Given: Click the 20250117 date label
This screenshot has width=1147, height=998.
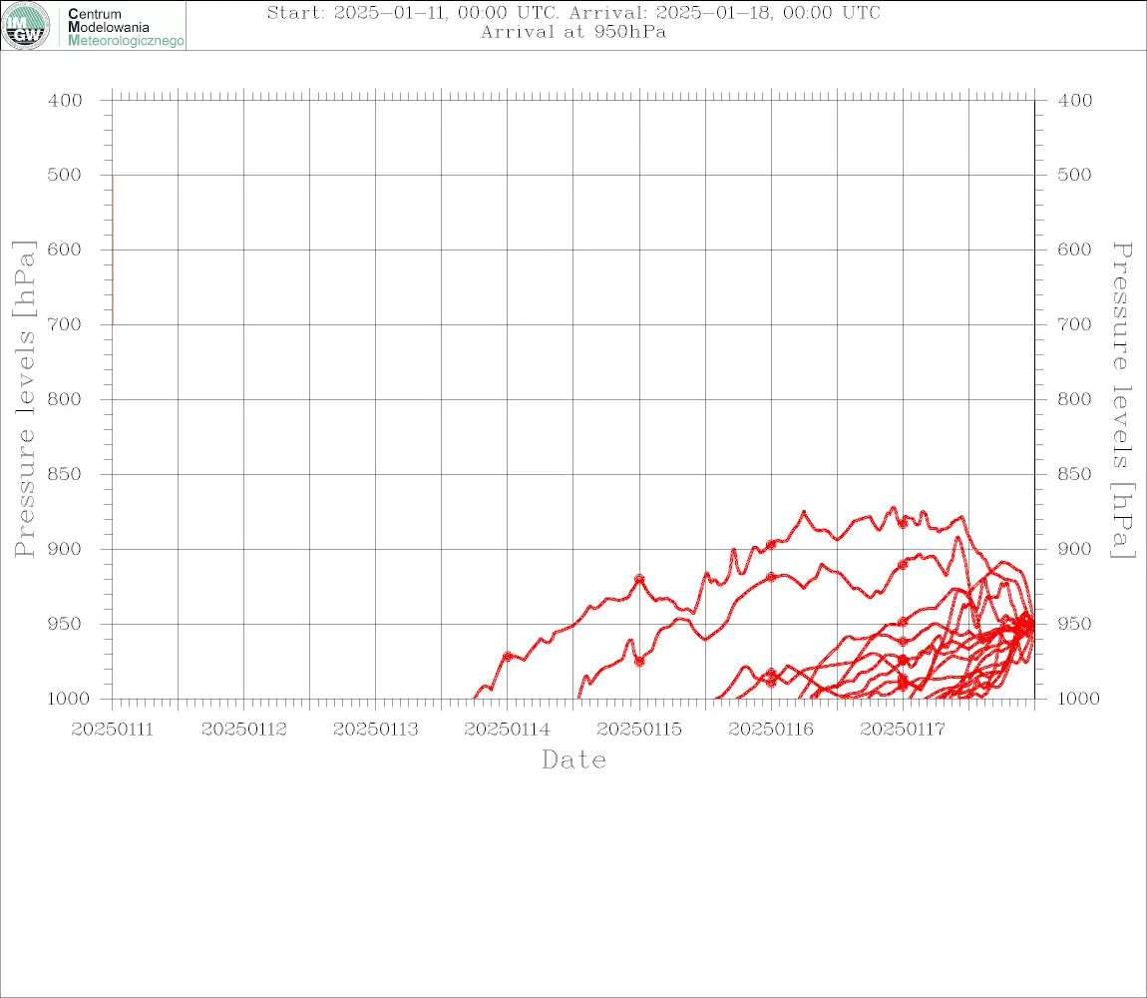Looking at the screenshot, I should pos(903,730).
